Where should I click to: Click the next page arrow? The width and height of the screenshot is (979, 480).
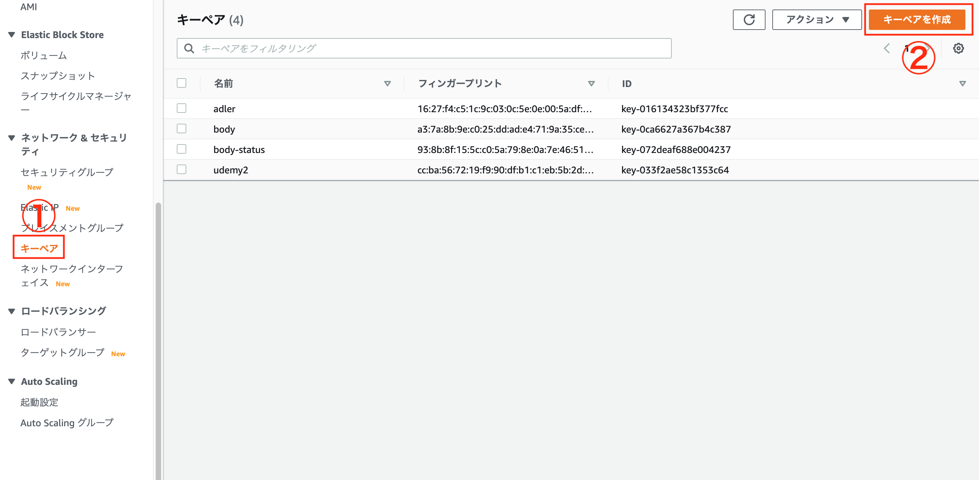(x=927, y=48)
